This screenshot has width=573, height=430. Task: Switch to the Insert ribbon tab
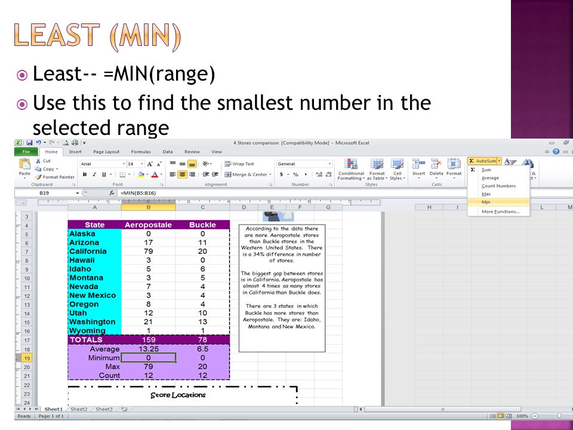[x=75, y=152]
